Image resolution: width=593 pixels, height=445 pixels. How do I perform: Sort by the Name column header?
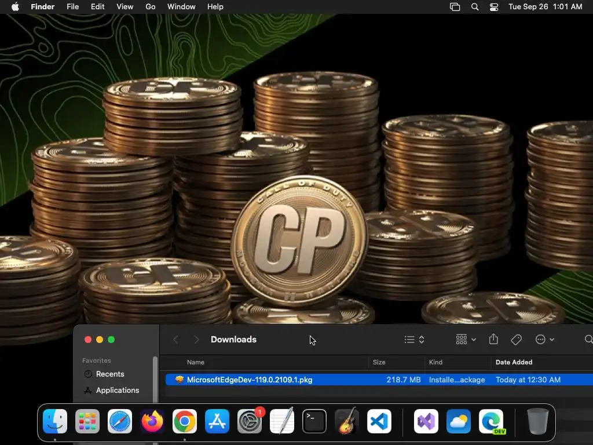[196, 362]
